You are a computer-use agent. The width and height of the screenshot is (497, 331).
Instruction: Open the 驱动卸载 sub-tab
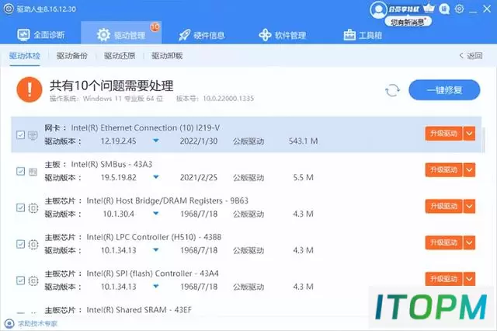[167, 56]
